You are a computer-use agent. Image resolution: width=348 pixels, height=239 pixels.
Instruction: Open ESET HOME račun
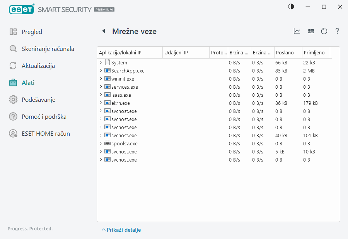pos(46,134)
